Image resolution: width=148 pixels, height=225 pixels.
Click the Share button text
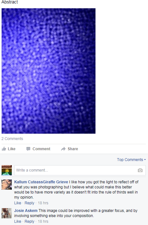pyautogui.click(x=73, y=149)
